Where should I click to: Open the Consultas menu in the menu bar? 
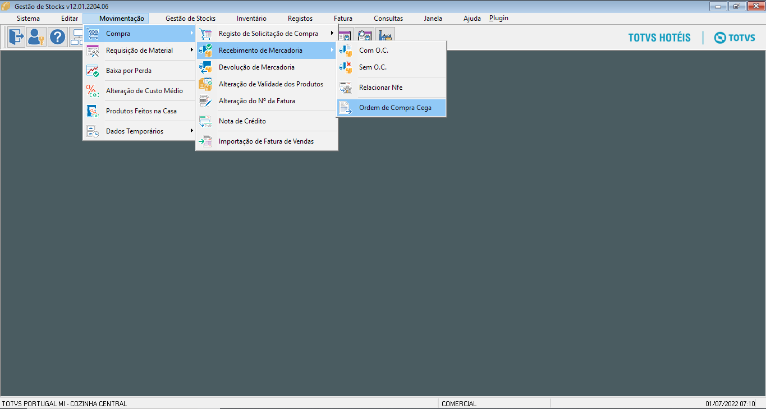[388, 19]
